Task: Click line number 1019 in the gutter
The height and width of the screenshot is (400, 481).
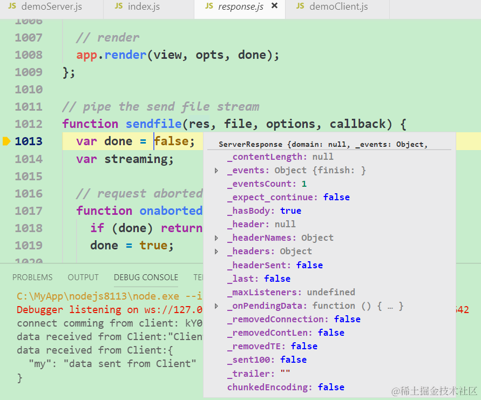Action: pos(29,246)
